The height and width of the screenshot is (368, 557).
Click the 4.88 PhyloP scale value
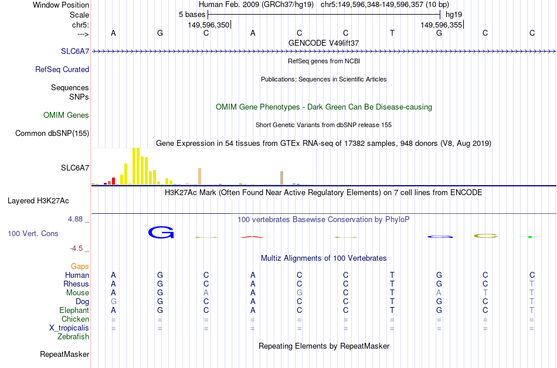(x=75, y=219)
